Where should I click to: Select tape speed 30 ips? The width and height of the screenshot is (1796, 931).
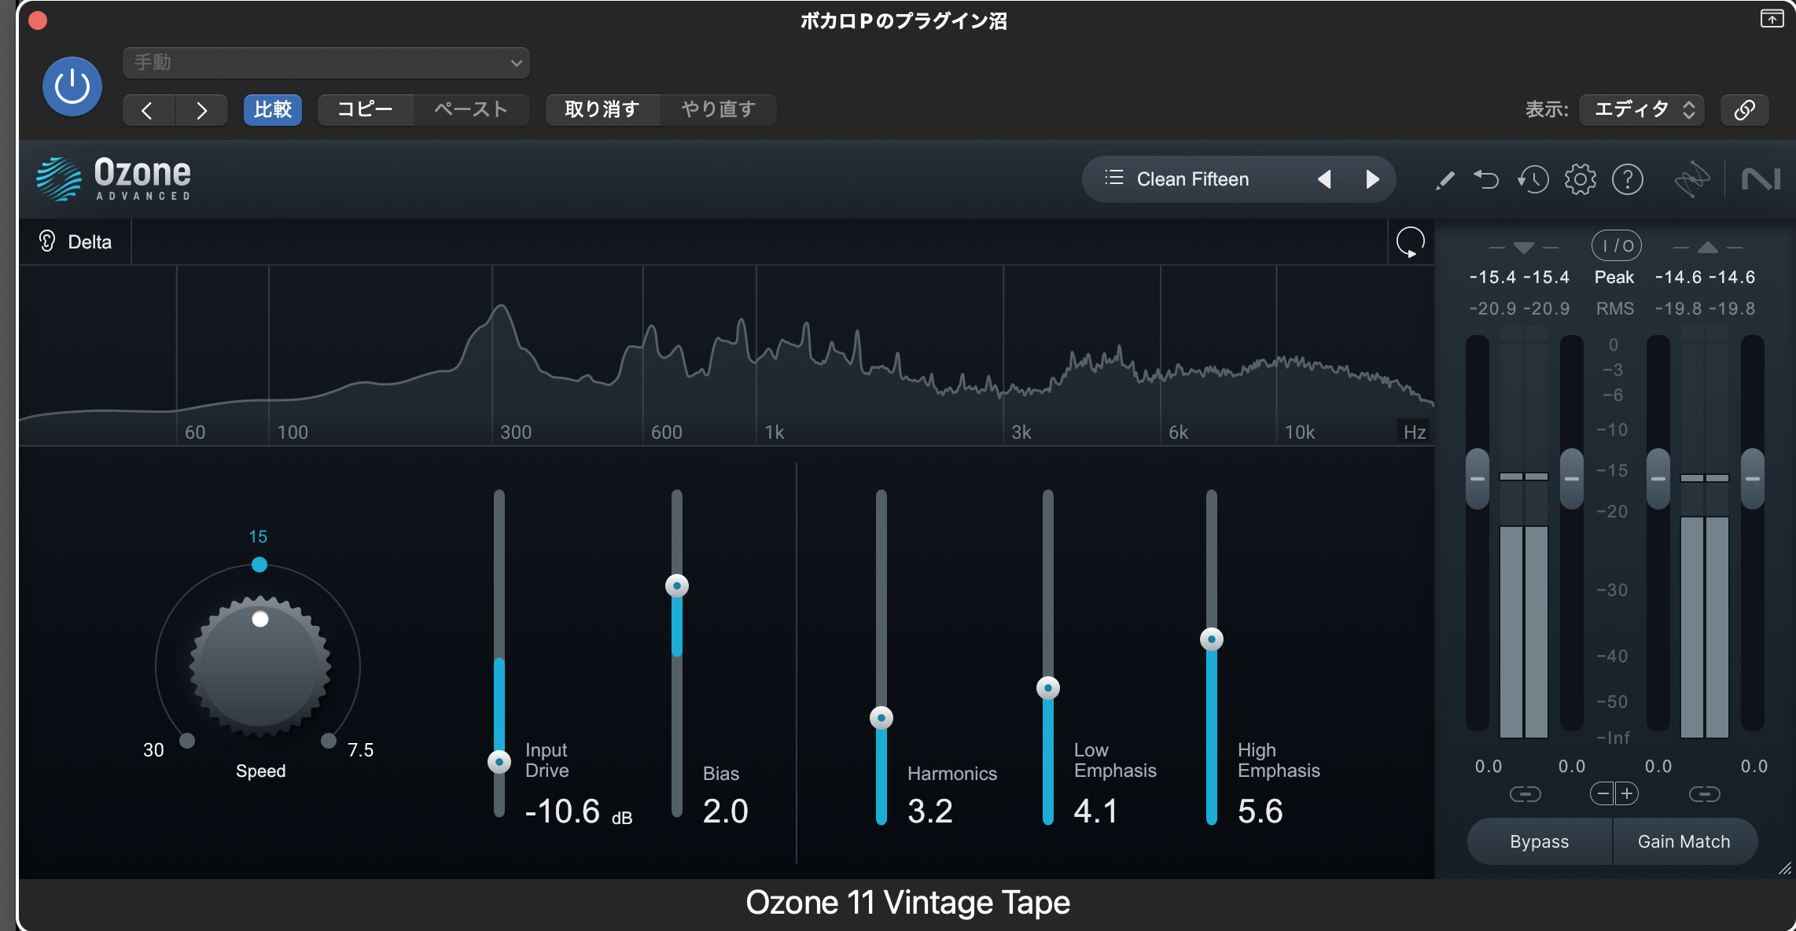[x=187, y=740]
